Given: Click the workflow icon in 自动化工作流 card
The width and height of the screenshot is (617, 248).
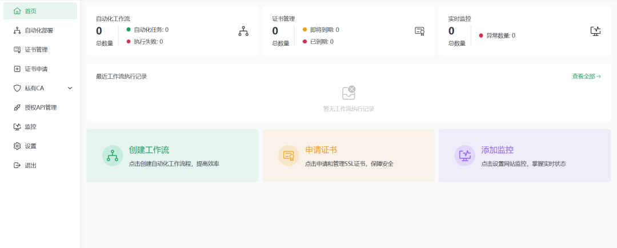Looking at the screenshot, I should (243, 31).
